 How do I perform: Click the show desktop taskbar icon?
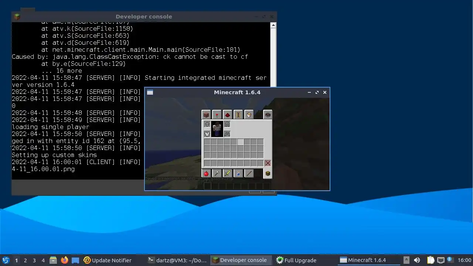75,260
